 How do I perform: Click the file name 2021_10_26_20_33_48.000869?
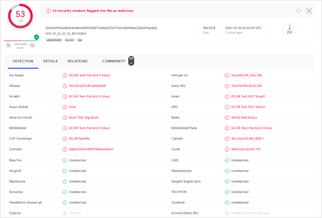(x=66, y=33)
